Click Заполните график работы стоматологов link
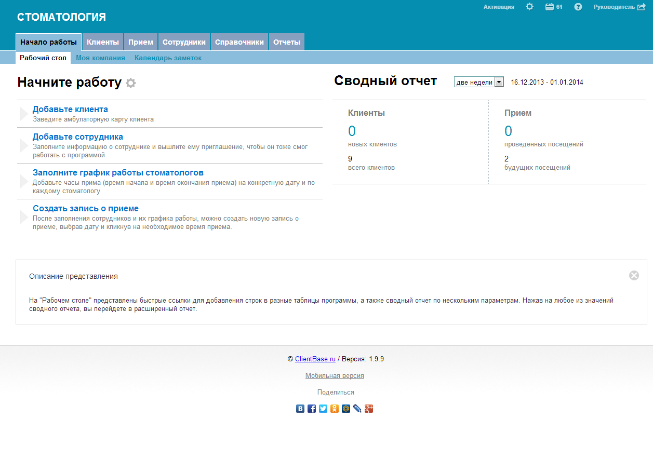 coord(118,172)
